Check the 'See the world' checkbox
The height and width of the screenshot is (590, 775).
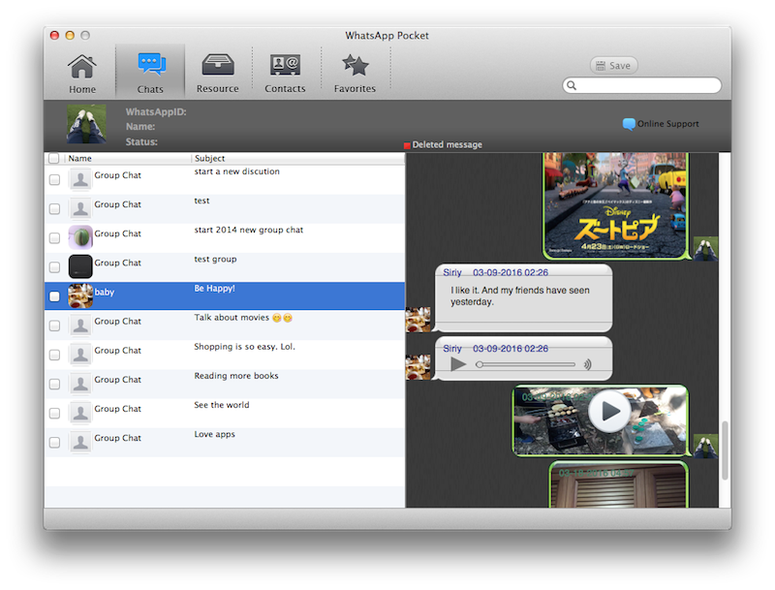(x=54, y=413)
